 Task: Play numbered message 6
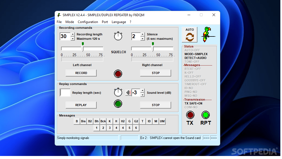coord(136,128)
